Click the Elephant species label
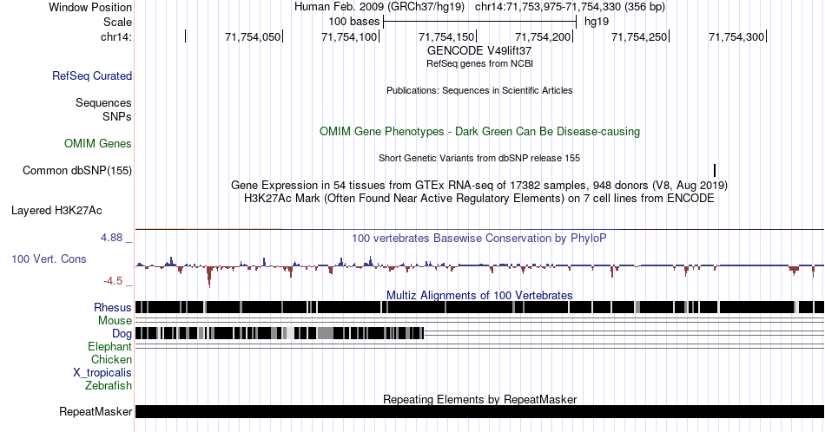The height and width of the screenshot is (432, 825). click(x=109, y=346)
